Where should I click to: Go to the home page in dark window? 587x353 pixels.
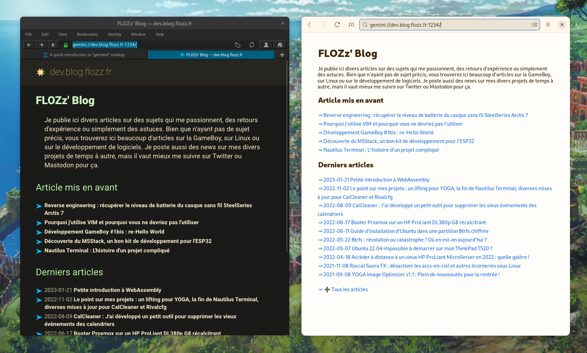280,45
